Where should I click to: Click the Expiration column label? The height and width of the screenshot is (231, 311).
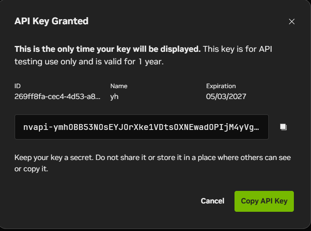(x=221, y=86)
